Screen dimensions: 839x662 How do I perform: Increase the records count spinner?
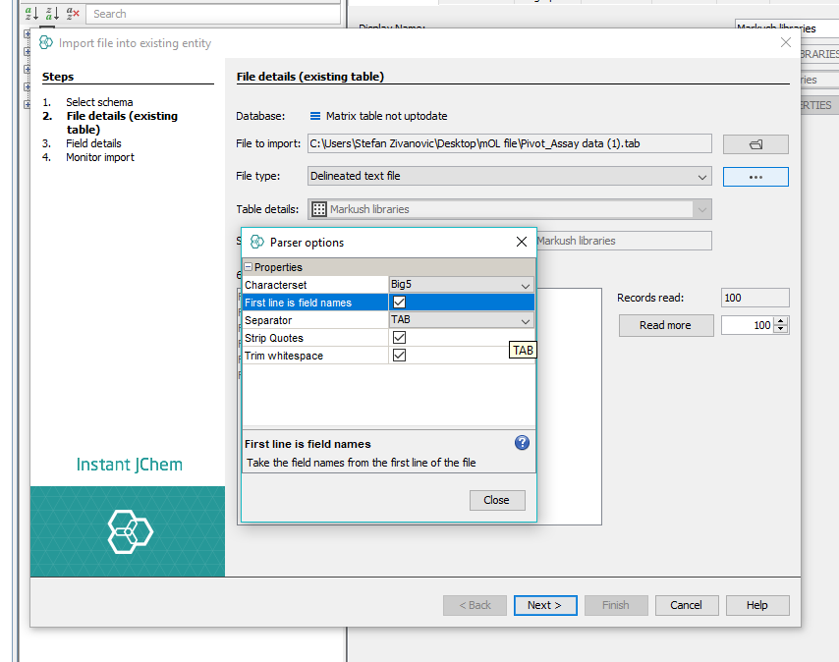pos(781,321)
